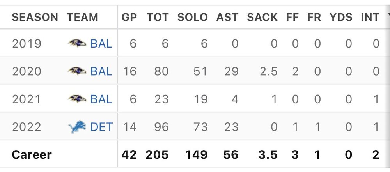Select the FR column header
The image size is (390, 172).
(x=314, y=18)
